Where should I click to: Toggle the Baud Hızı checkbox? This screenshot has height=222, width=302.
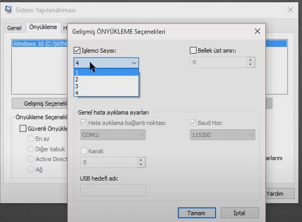pyautogui.click(x=193, y=122)
